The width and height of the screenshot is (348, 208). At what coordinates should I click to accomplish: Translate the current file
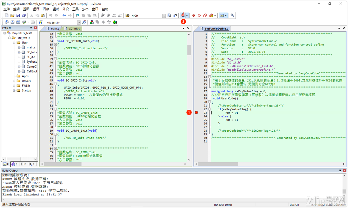tap(7, 22)
